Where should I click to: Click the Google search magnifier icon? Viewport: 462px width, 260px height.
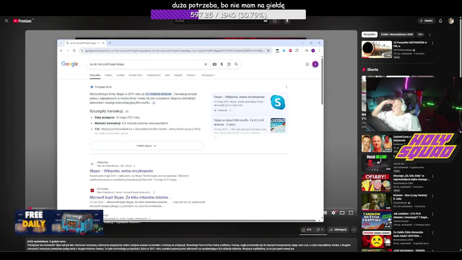click(x=236, y=64)
